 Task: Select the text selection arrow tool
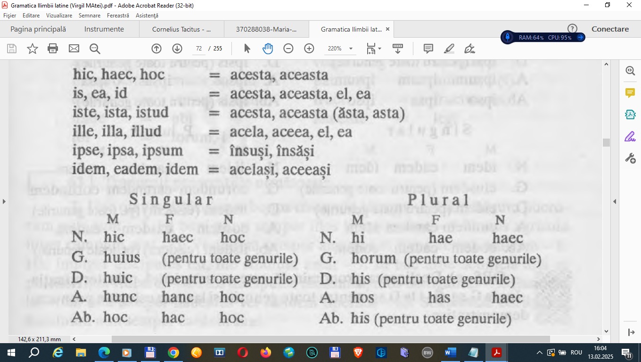pyautogui.click(x=247, y=49)
